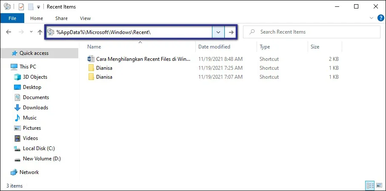This screenshot has height=191, width=386.
Task: Switch to the View ribbon tab
Action: tap(85, 18)
